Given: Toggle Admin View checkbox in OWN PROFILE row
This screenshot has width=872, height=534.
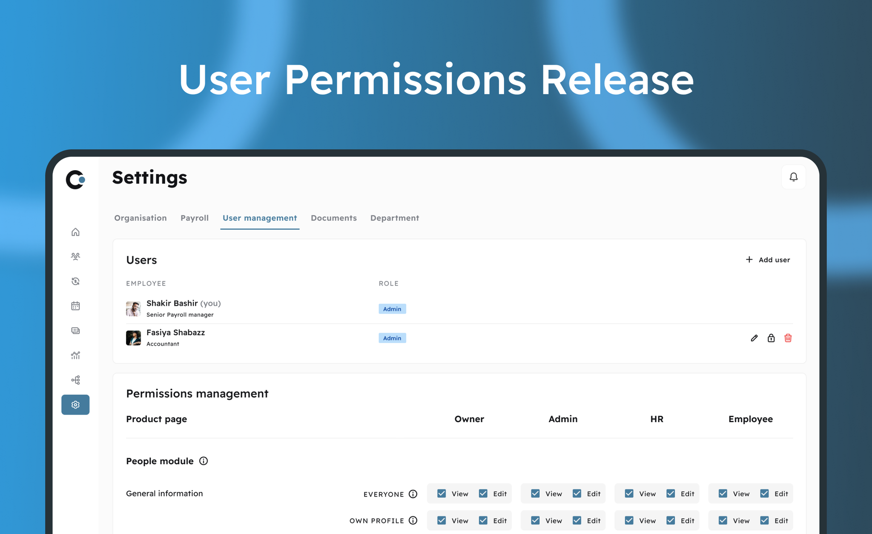Looking at the screenshot, I should (535, 520).
